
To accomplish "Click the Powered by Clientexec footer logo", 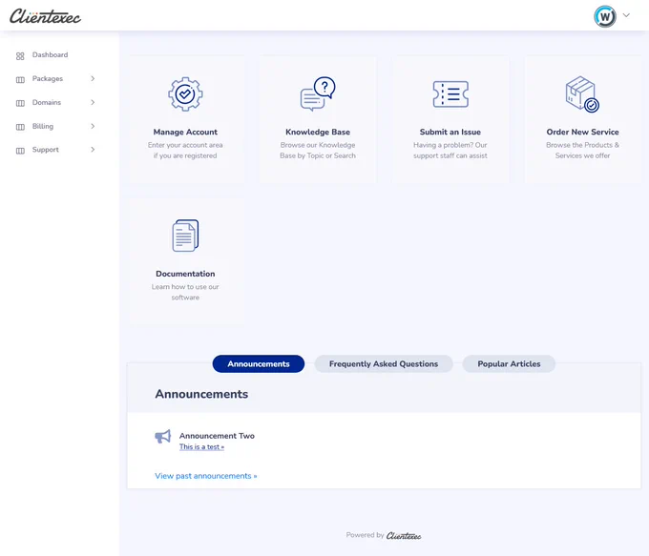I will [403, 536].
